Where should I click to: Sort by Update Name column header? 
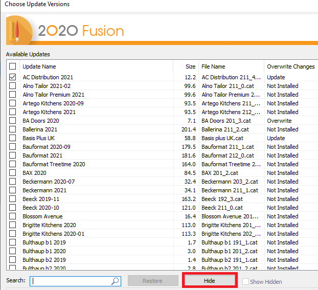pos(40,66)
